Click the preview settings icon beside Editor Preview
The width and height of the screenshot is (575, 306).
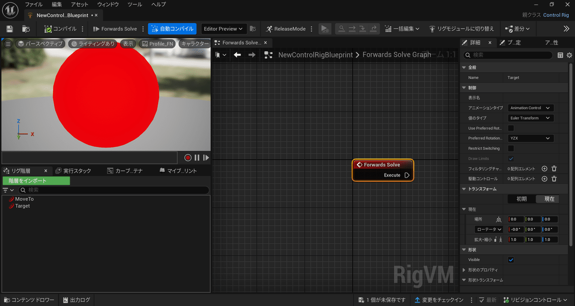point(253,29)
